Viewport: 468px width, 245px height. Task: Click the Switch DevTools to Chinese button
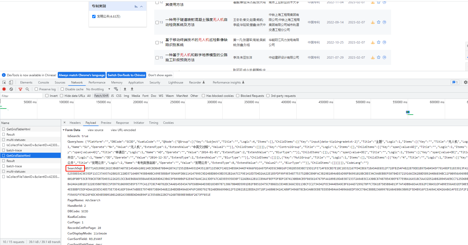(126, 75)
